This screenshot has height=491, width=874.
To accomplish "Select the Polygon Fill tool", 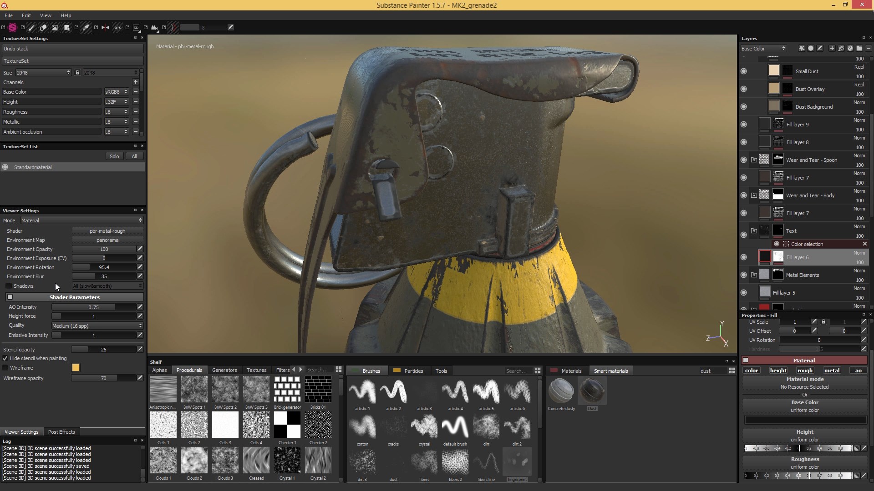I will click(67, 28).
